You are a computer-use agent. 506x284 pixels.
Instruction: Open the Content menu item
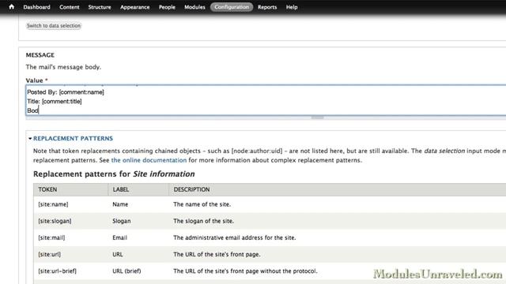click(x=69, y=7)
